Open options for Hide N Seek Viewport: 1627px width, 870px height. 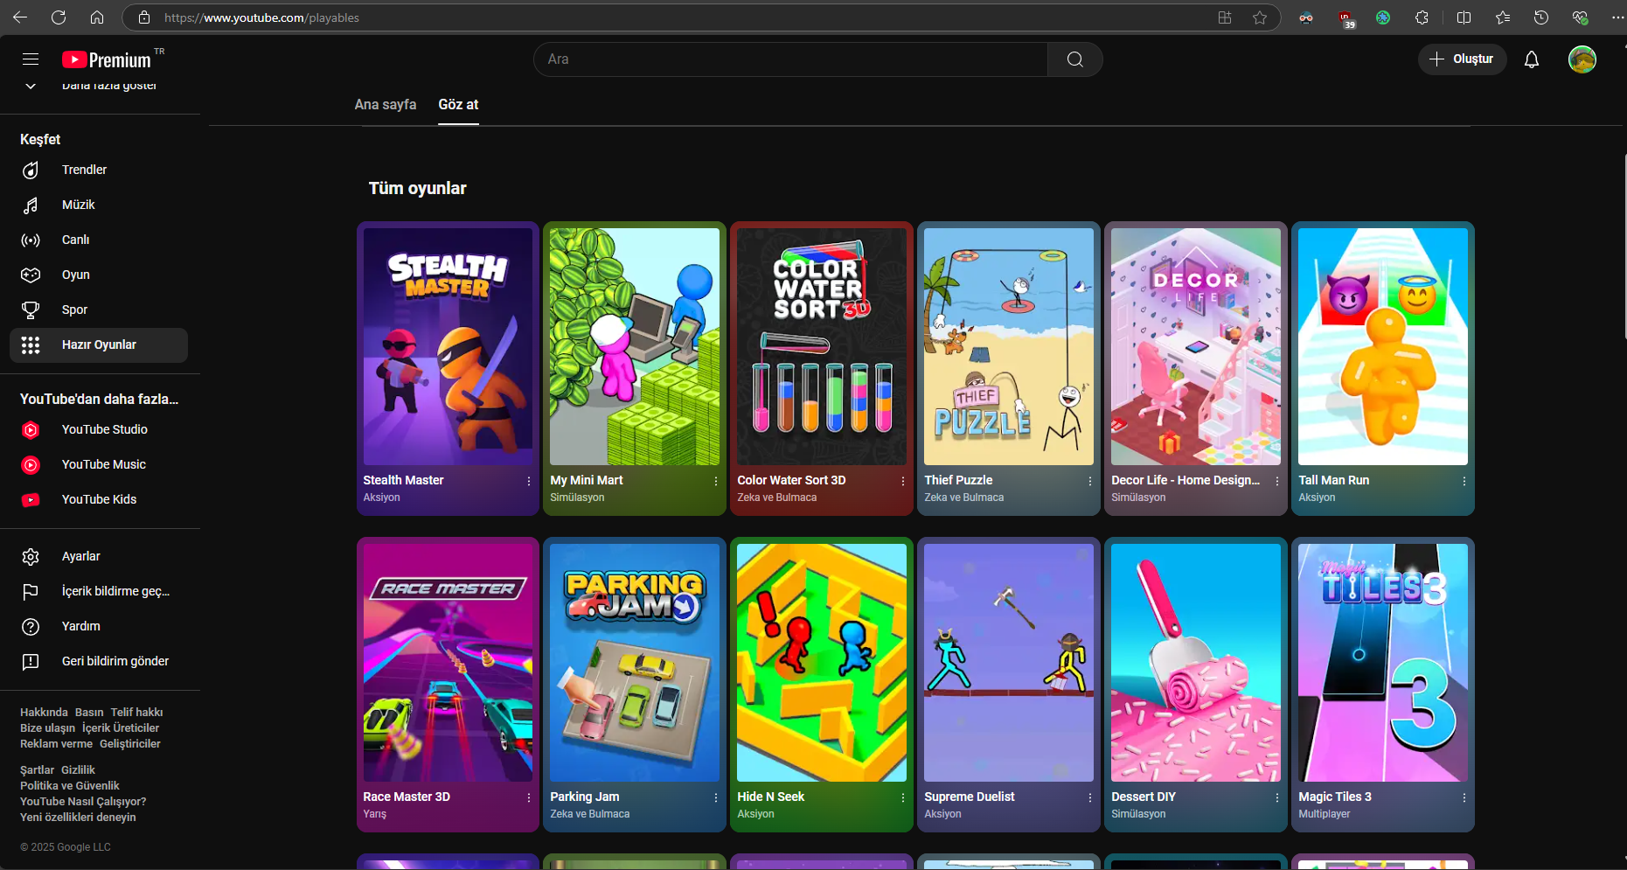tap(903, 797)
